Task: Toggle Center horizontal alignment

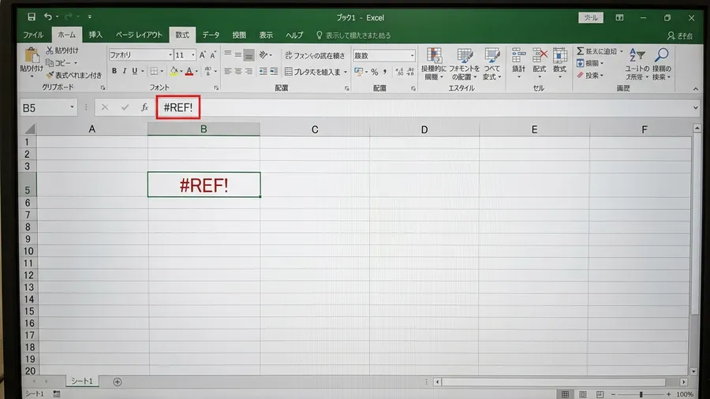Action: pos(238,71)
